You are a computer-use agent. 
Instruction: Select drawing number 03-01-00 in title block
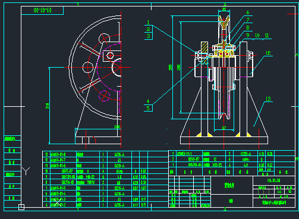273,180
